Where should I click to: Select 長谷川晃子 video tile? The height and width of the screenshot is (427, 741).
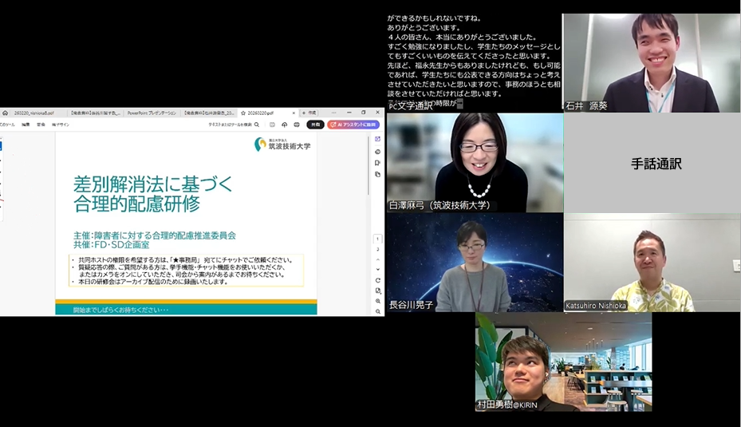[x=475, y=263]
